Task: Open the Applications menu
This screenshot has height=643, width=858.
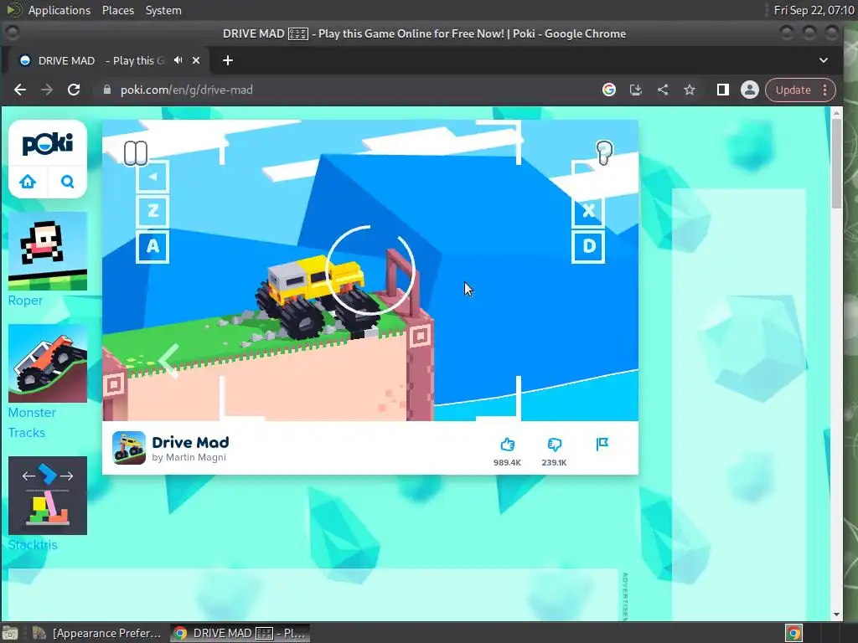Action: [x=59, y=10]
